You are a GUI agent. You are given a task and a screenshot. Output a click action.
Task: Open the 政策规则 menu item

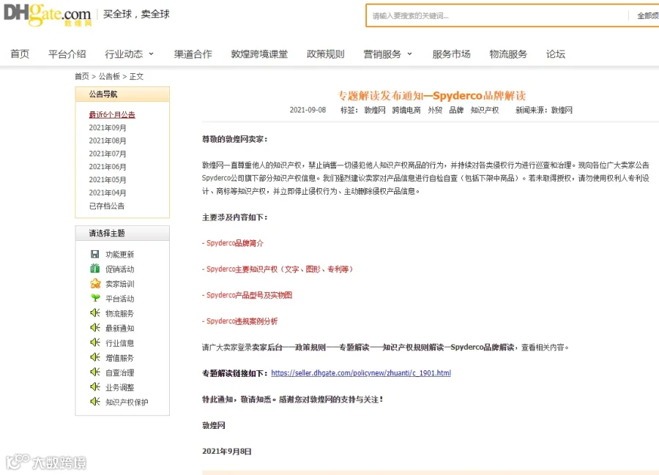326,54
